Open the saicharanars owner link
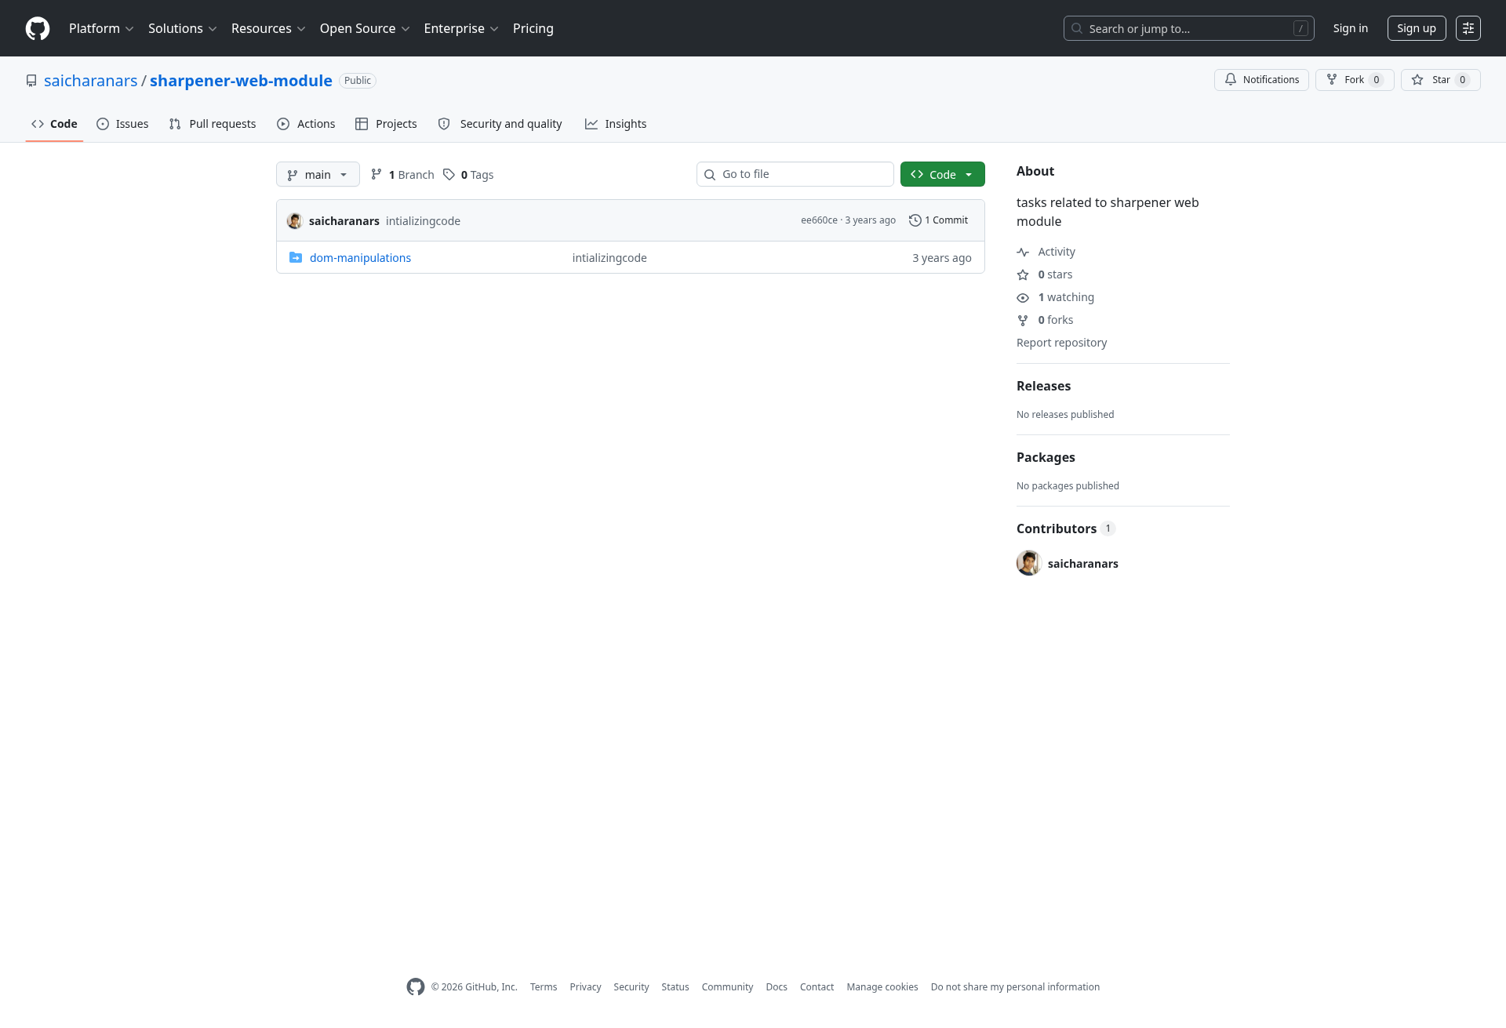 click(91, 81)
